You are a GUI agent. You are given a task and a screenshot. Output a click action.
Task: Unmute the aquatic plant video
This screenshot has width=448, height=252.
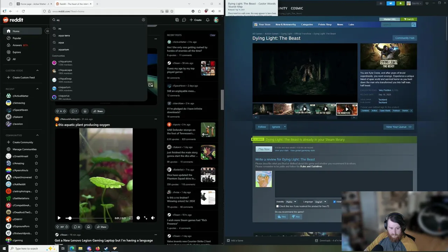[x=153, y=218]
